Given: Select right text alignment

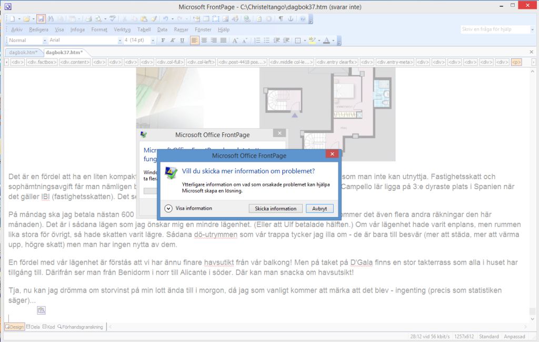Looking at the screenshot, I should (214, 40).
